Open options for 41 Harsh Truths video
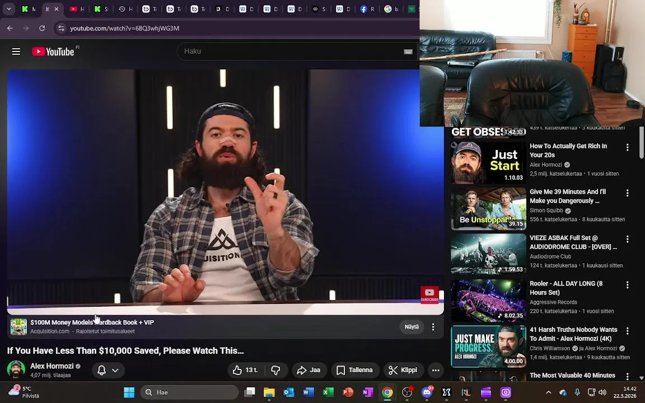The image size is (645, 403). [x=627, y=331]
